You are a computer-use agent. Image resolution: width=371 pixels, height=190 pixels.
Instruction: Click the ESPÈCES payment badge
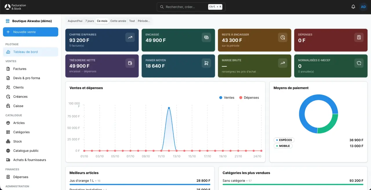(x=284, y=140)
